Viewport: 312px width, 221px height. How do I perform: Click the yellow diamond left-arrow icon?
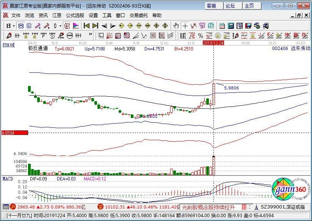tap(121, 26)
